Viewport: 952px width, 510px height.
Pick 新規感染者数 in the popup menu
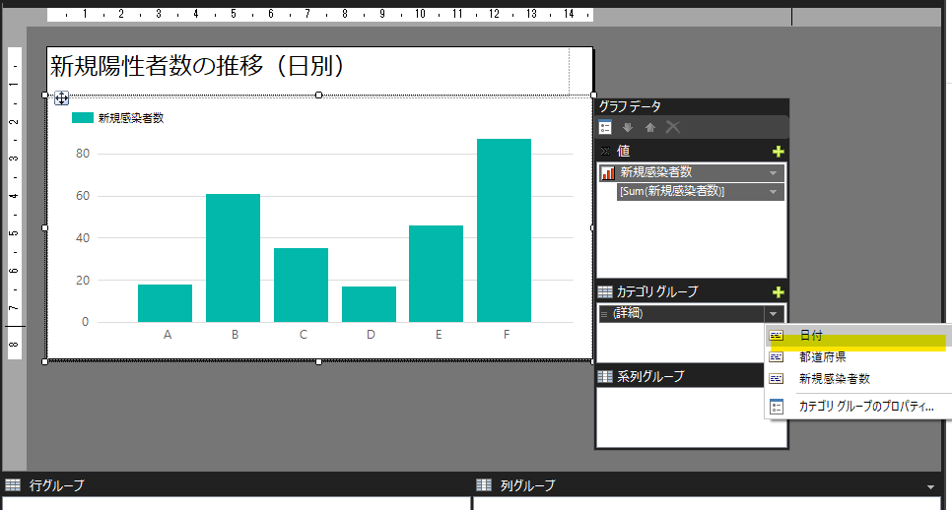click(x=834, y=378)
